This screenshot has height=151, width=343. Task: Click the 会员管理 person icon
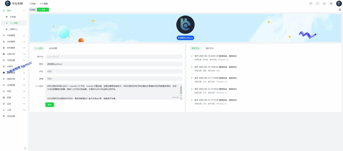[4, 42]
